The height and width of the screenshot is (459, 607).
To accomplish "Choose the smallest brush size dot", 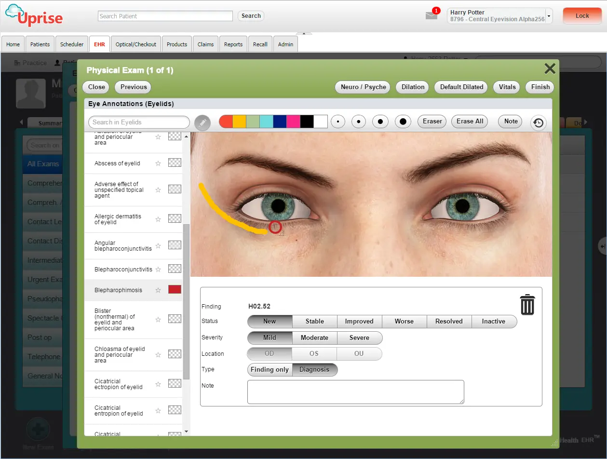I will 338,121.
